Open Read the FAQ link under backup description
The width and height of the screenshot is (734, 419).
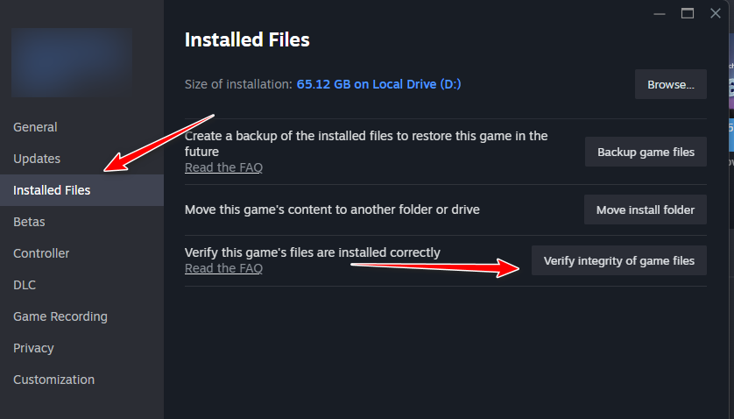point(223,167)
